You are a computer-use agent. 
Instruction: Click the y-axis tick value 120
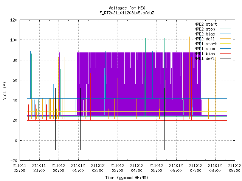[x=14, y=20]
